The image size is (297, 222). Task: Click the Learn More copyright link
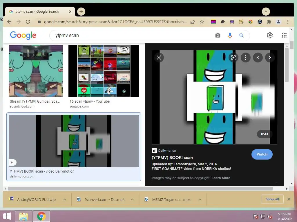tap(221, 178)
